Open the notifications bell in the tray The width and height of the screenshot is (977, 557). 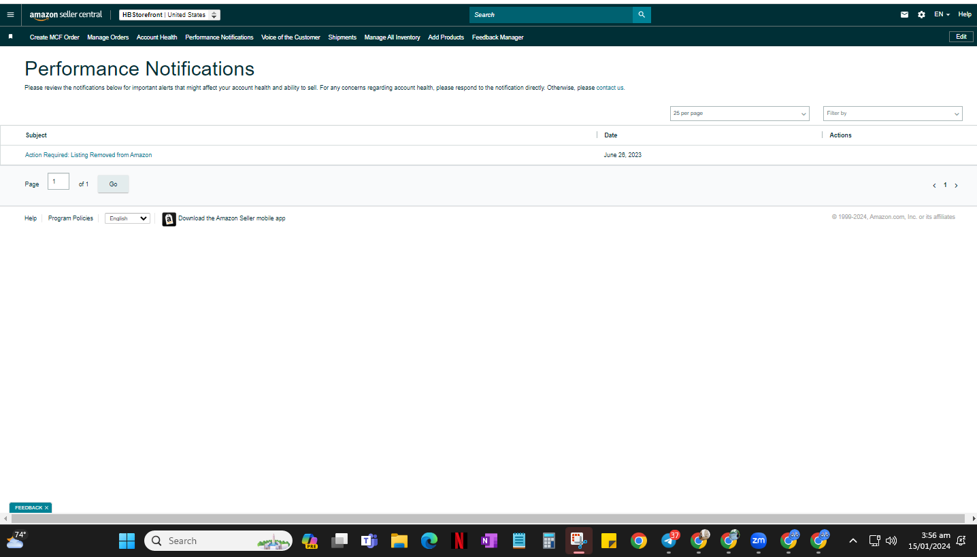click(961, 541)
